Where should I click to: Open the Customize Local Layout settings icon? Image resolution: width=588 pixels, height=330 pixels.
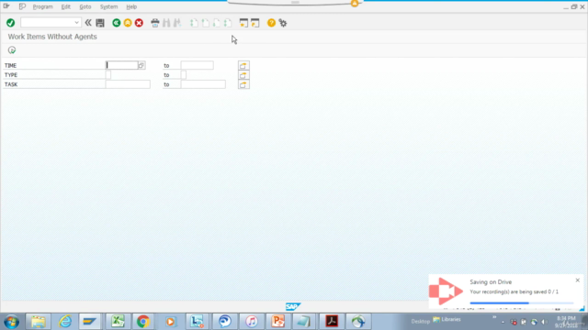tap(283, 23)
